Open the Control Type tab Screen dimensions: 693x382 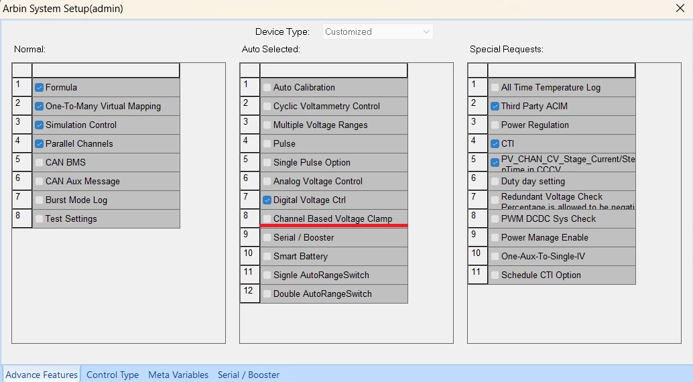click(113, 375)
